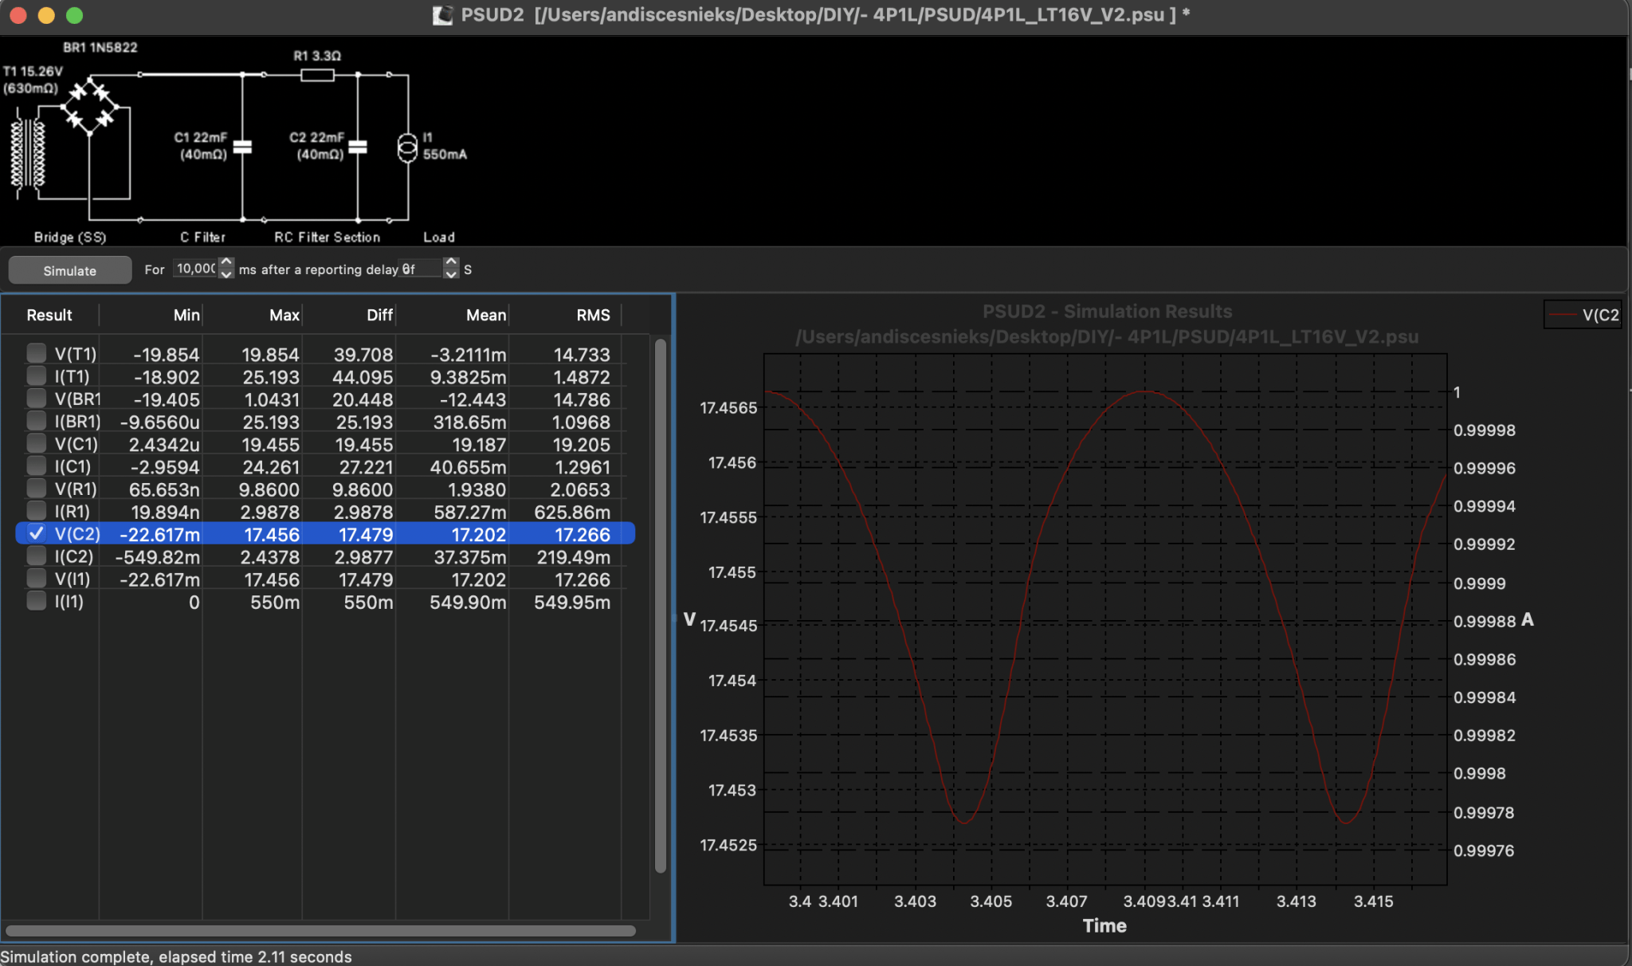Click the results table vertical scrollbar
Screen dimensions: 1632x966
(661, 606)
